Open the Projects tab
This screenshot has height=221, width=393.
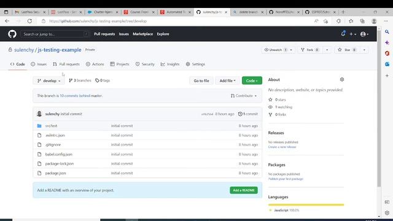(120, 64)
